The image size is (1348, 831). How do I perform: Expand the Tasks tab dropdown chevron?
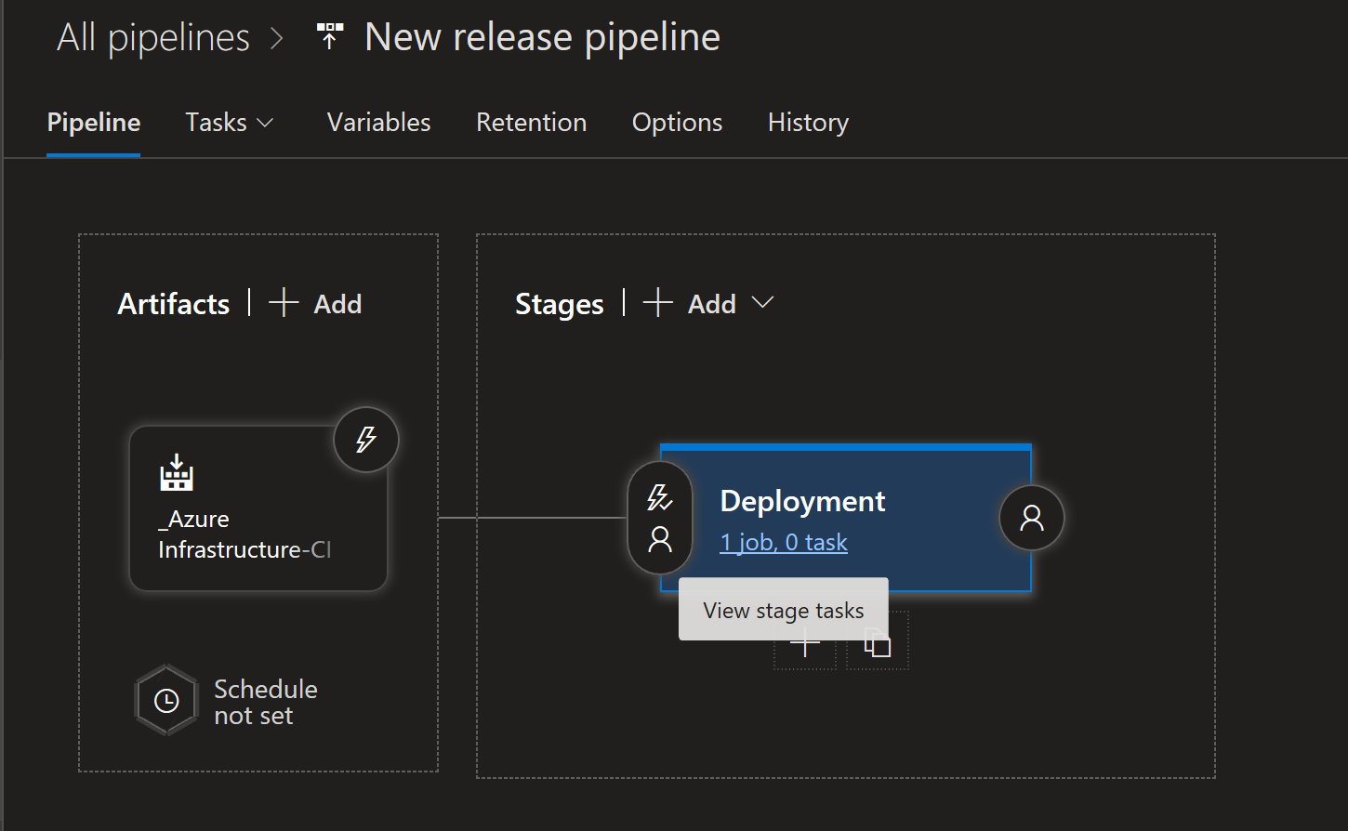click(265, 124)
